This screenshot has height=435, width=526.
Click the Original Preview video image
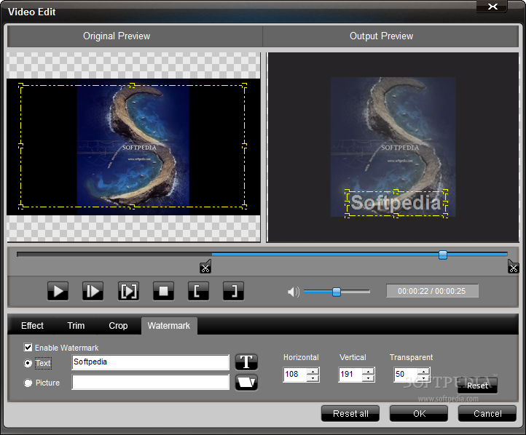point(133,147)
